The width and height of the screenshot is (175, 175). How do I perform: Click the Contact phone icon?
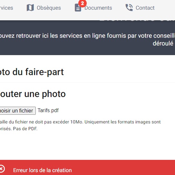(129, 8)
